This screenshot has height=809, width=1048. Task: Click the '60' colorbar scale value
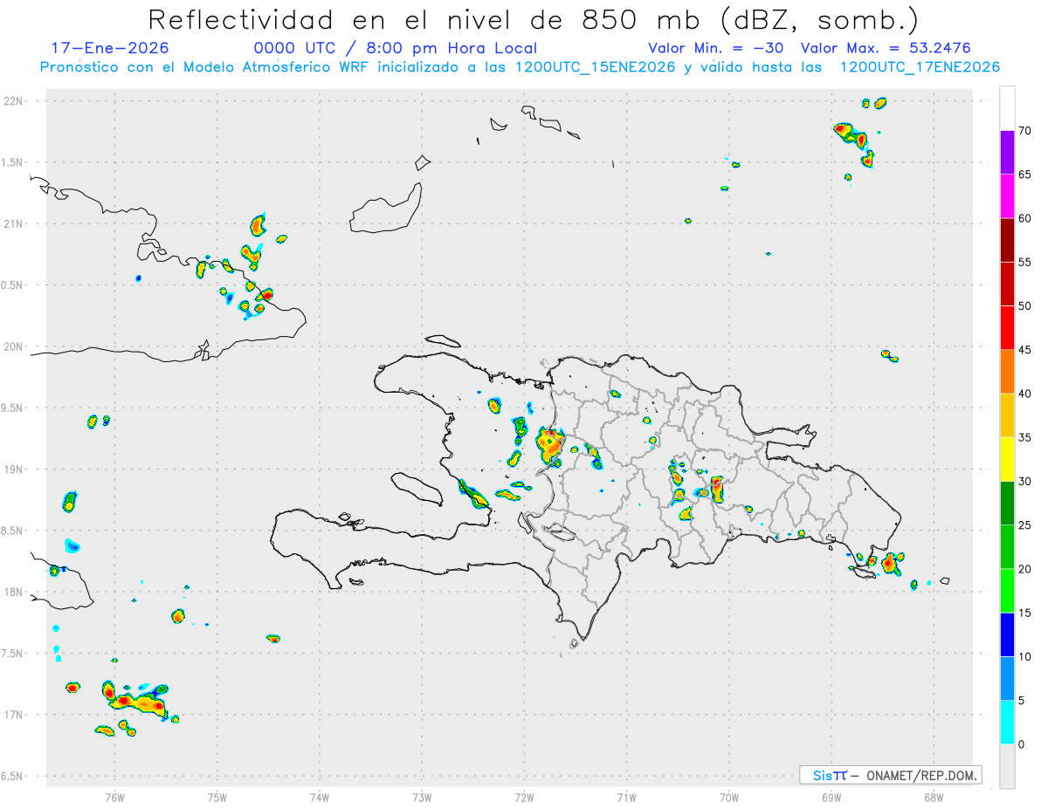click(1024, 218)
